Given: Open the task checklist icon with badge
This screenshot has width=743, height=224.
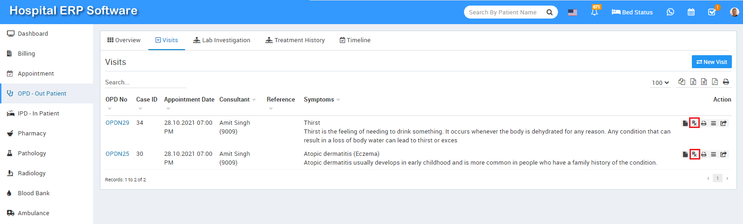Looking at the screenshot, I should (712, 12).
